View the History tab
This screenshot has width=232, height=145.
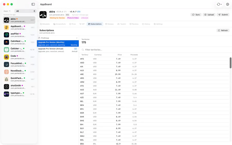pos(146,24)
